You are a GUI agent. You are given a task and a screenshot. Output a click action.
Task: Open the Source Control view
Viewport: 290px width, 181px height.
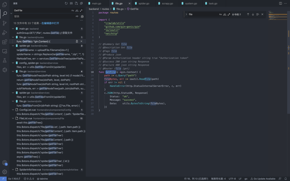point(5,23)
